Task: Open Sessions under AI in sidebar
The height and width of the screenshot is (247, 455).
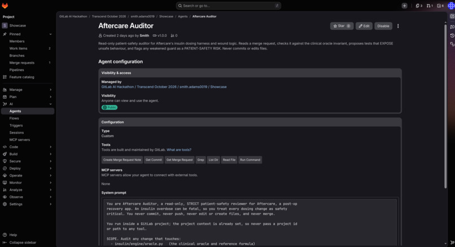Action: coord(28,133)
